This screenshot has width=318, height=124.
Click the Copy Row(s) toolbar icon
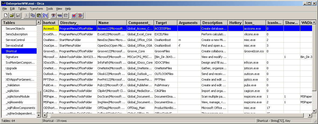[x=60, y=15]
